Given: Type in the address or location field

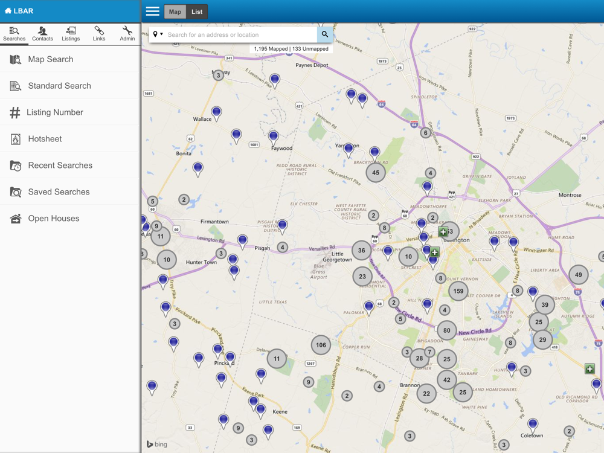Looking at the screenshot, I should point(240,34).
